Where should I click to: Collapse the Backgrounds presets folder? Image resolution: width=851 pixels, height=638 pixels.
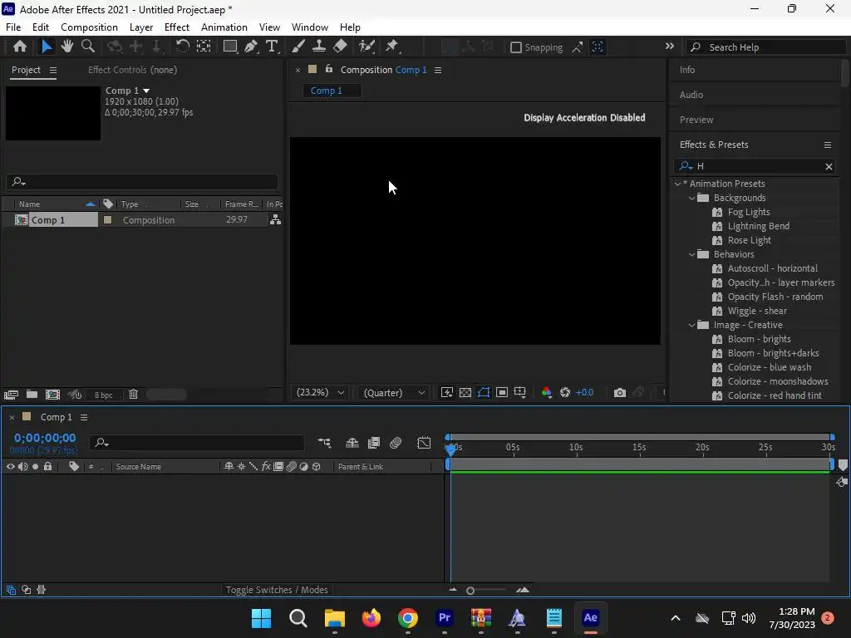692,198
